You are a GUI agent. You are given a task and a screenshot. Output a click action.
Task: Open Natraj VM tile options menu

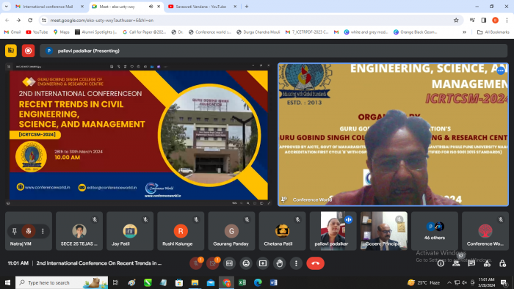(43, 231)
